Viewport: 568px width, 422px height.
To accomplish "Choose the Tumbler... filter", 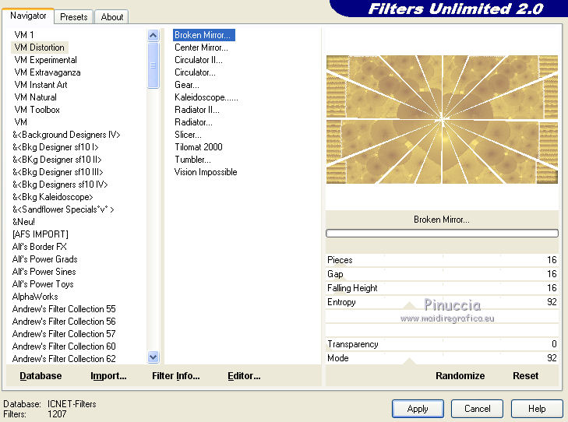I will tap(192, 160).
